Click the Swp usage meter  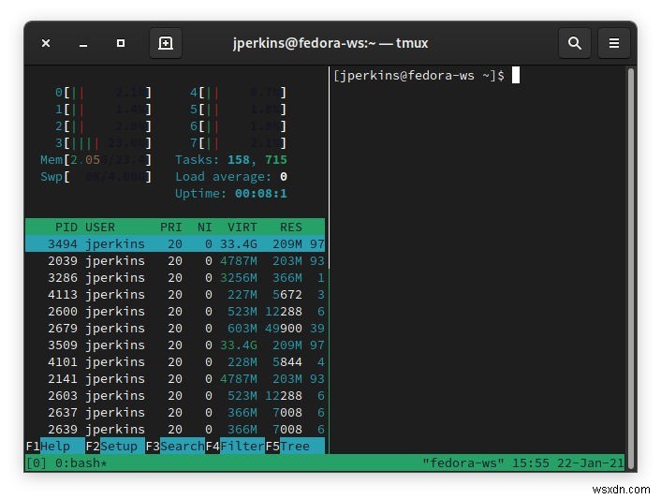(x=95, y=177)
